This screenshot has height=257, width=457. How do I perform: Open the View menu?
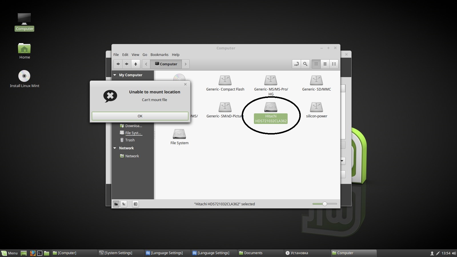tap(135, 55)
